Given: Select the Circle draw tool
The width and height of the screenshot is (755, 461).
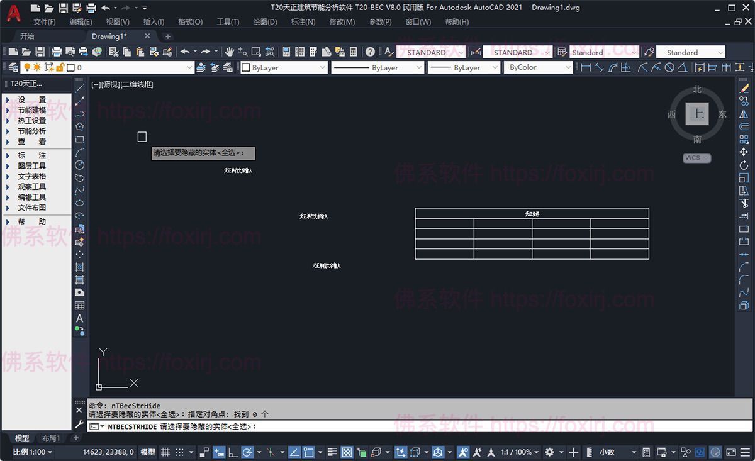Looking at the screenshot, I should pyautogui.click(x=80, y=165).
